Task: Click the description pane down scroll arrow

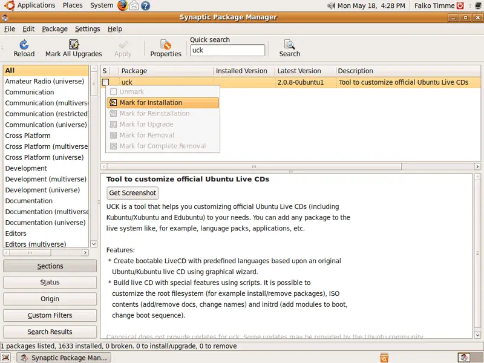Action: point(477,335)
